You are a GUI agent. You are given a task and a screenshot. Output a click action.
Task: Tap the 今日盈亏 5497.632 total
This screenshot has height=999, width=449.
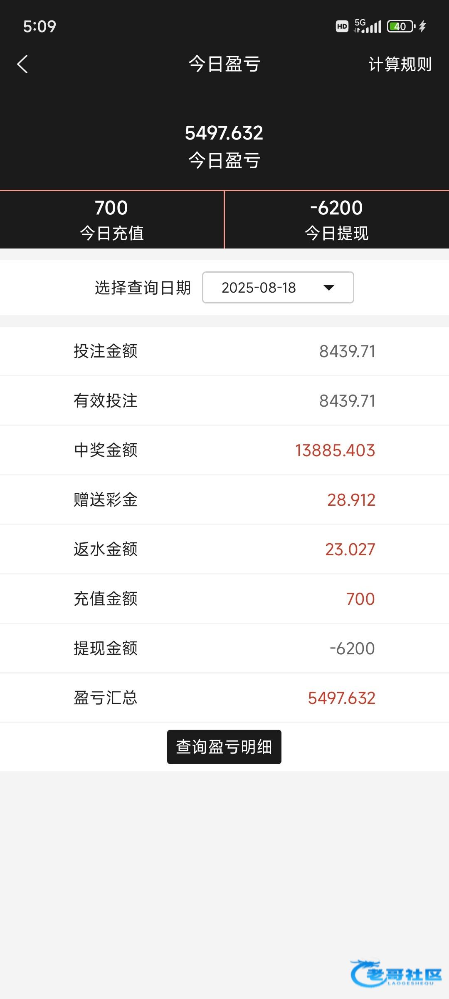pyautogui.click(x=224, y=146)
